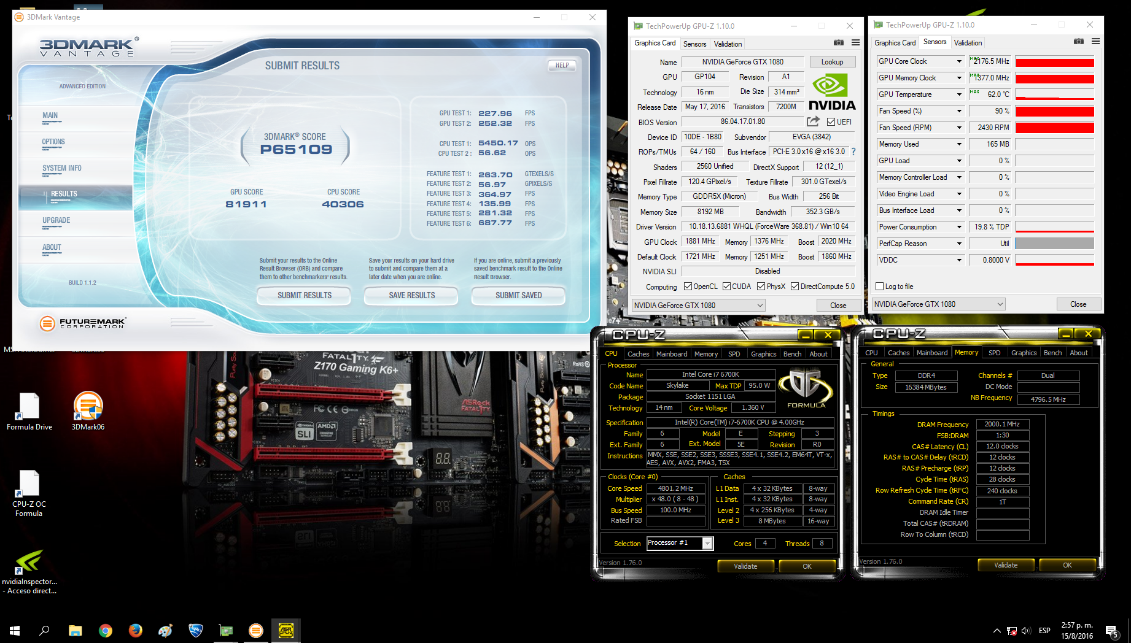
Task: Launch Google Chrome from taskbar
Action: pyautogui.click(x=106, y=630)
